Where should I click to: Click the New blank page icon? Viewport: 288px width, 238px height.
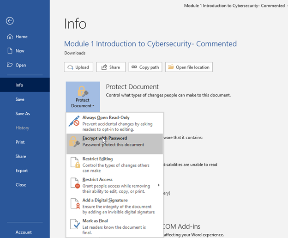click(x=10, y=51)
